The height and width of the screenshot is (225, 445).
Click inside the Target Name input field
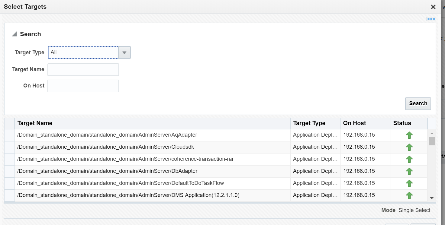83,69
